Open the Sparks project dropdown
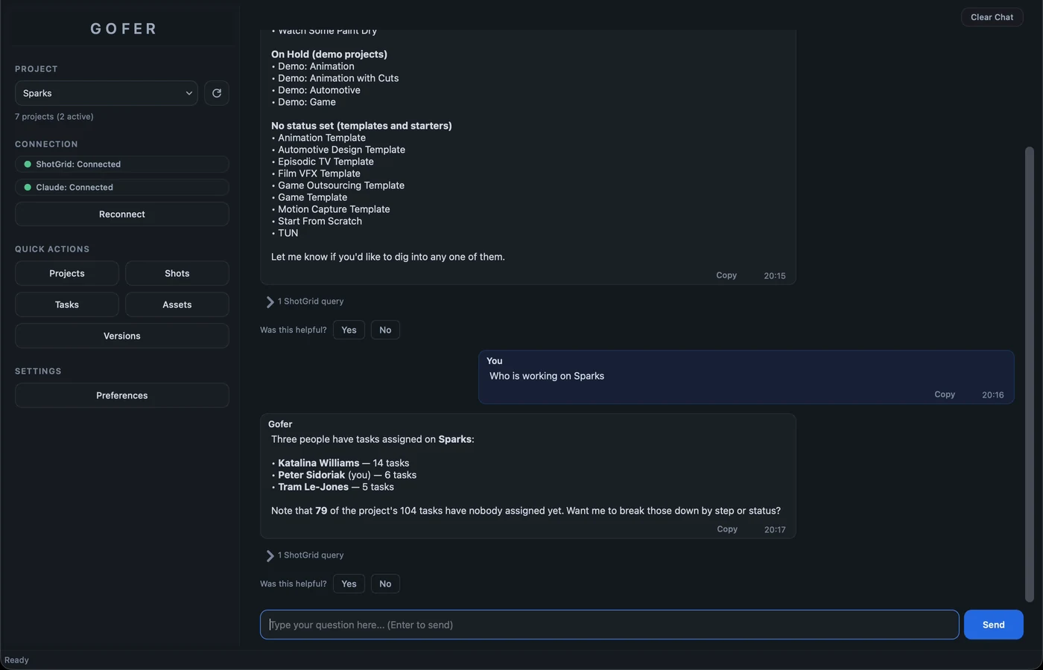This screenshot has height=670, width=1043. point(107,93)
